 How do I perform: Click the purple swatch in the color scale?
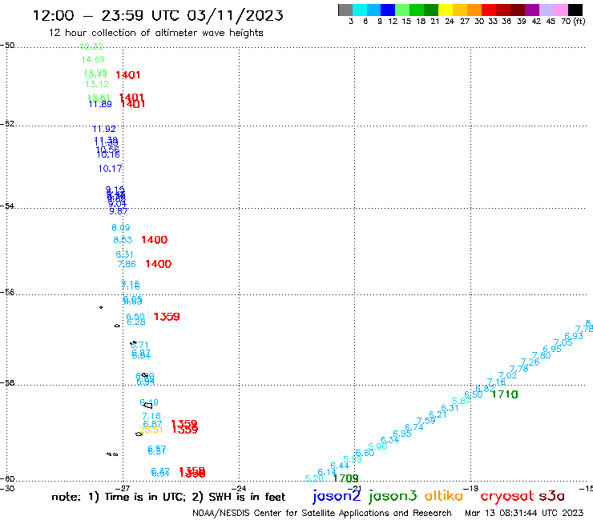[532, 10]
